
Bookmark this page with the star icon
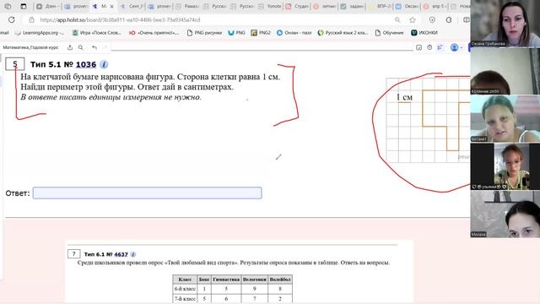click(x=413, y=20)
